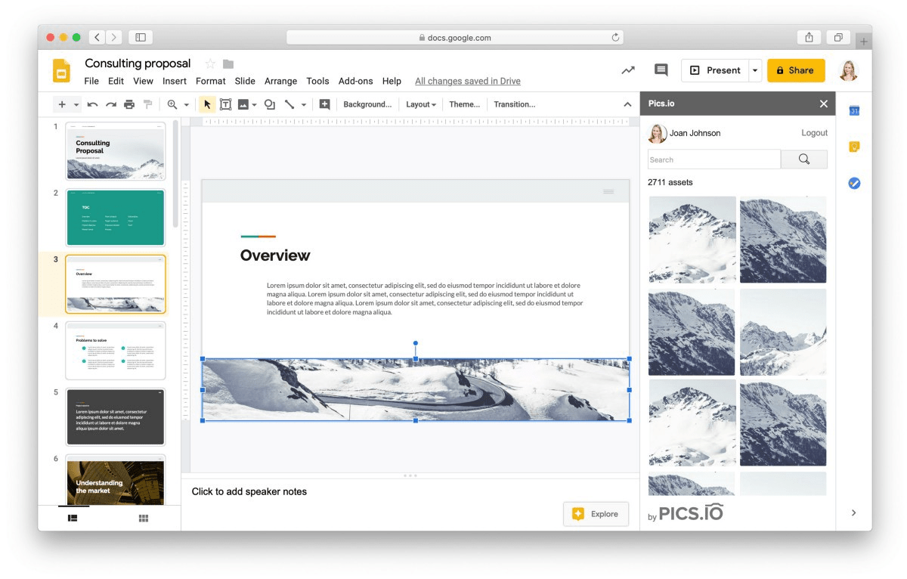Insert a shape from toolbar
The image size is (907, 579).
(269, 104)
